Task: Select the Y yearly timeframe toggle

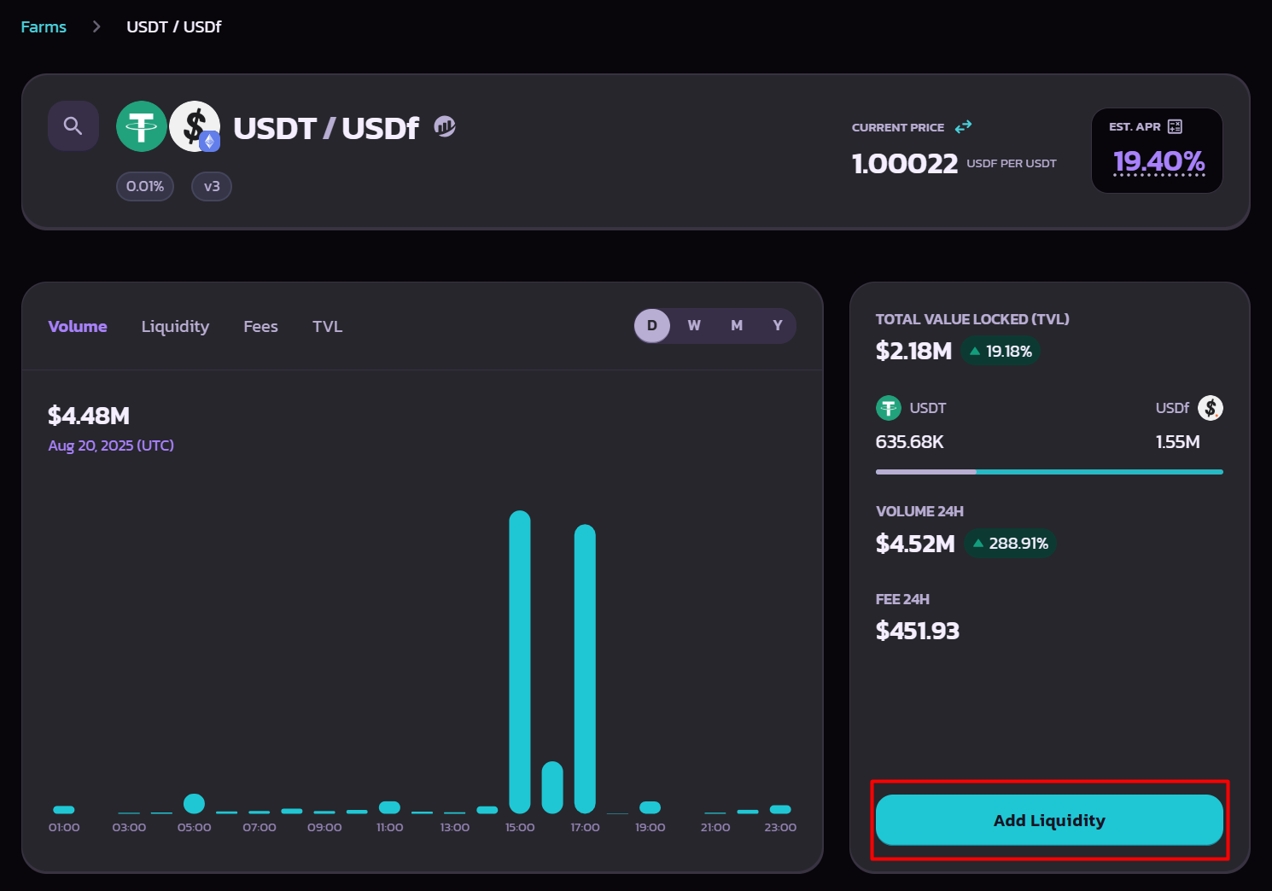Action: [778, 326]
